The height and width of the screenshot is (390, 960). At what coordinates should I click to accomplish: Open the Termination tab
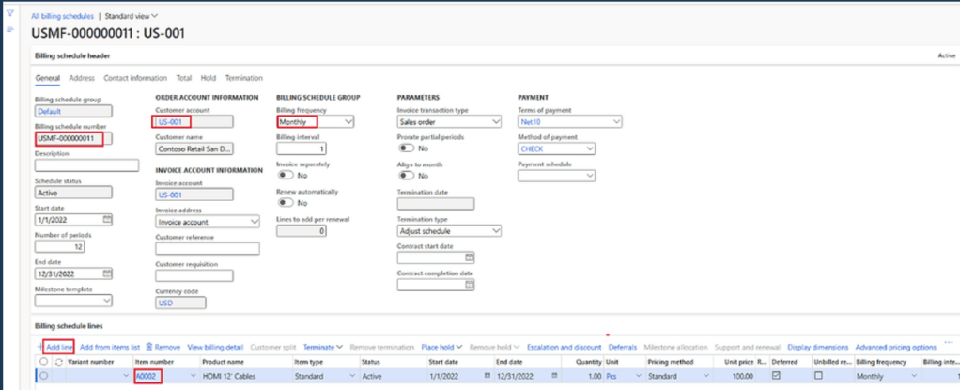[x=243, y=78]
